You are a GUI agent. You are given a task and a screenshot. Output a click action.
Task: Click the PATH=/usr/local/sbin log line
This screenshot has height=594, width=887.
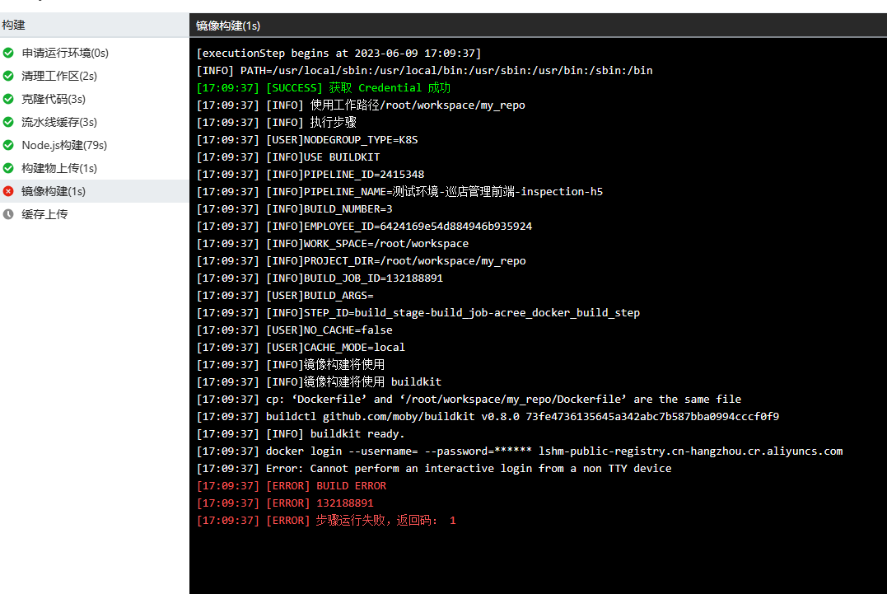point(424,71)
